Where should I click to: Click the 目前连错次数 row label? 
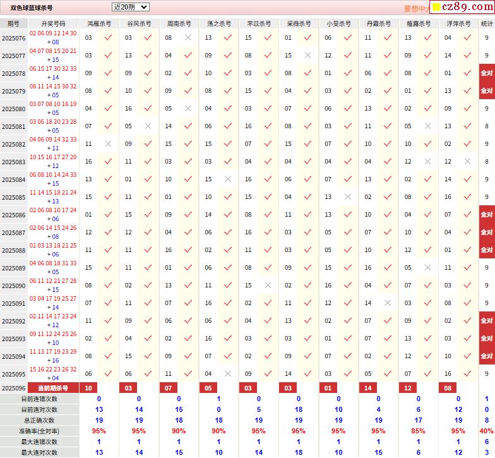tap(39, 399)
